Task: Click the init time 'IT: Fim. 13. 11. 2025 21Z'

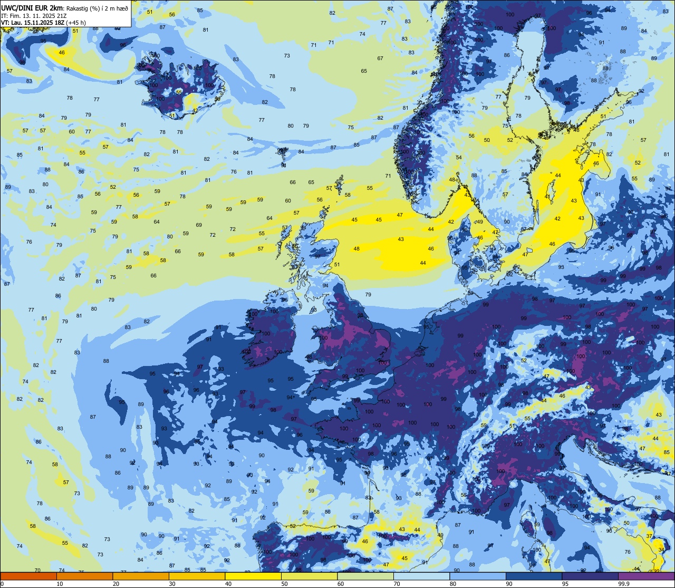Action: coord(33,15)
